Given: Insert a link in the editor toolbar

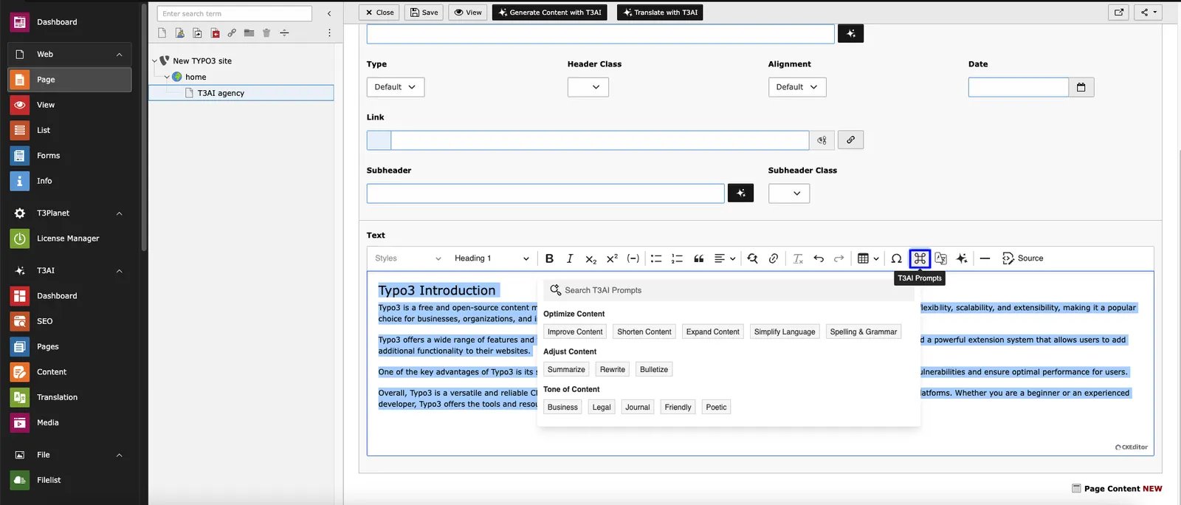Looking at the screenshot, I should click(773, 258).
